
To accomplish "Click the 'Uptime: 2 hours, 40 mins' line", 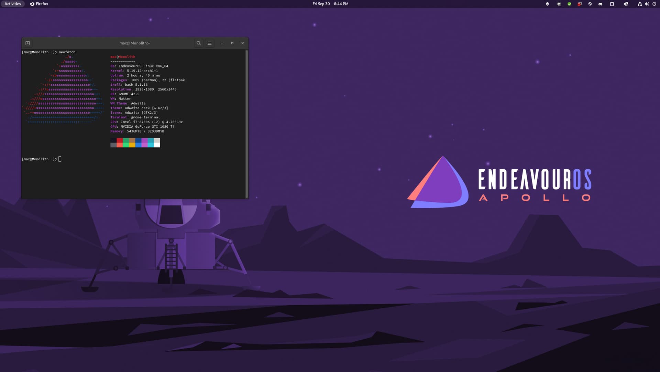I will pyautogui.click(x=135, y=75).
